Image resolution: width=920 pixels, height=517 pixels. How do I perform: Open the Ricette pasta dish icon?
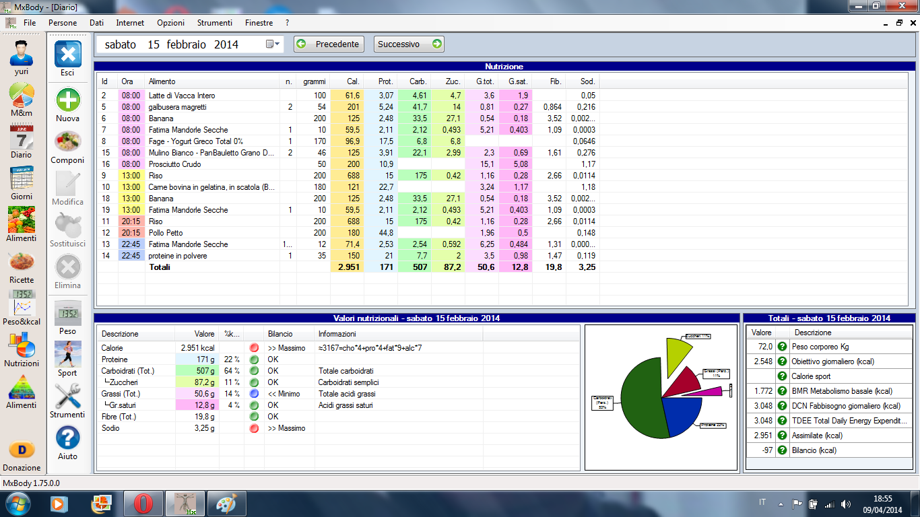pyautogui.click(x=22, y=263)
